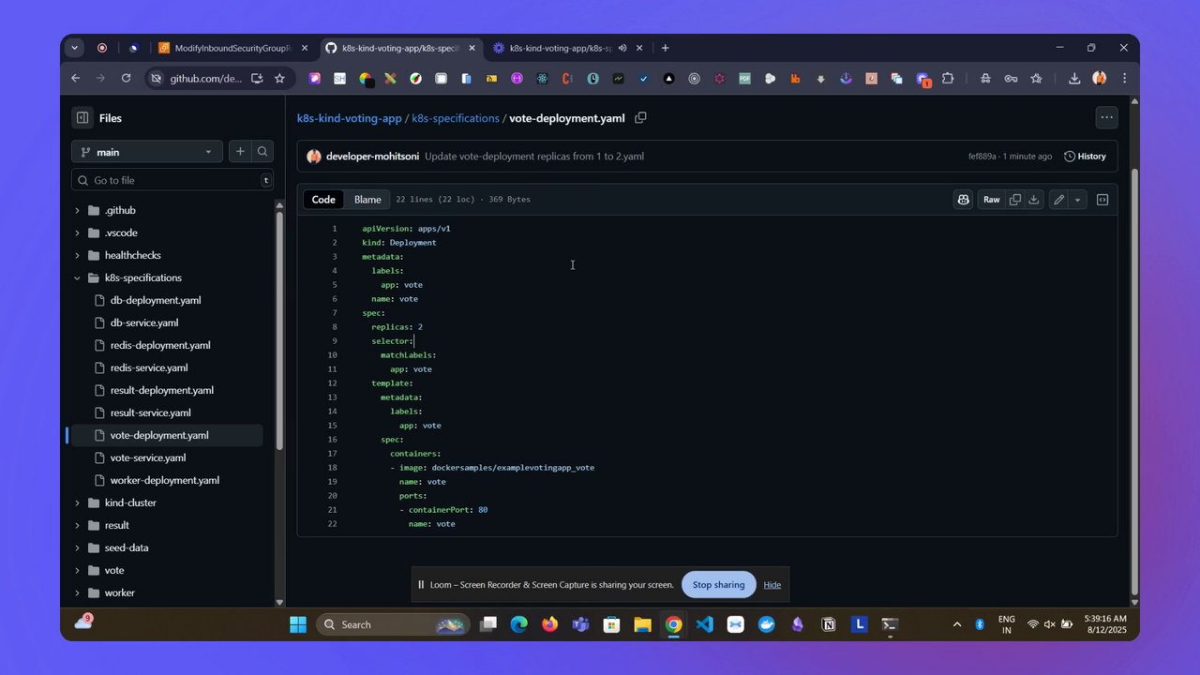Open the commit message link

[x=534, y=157]
